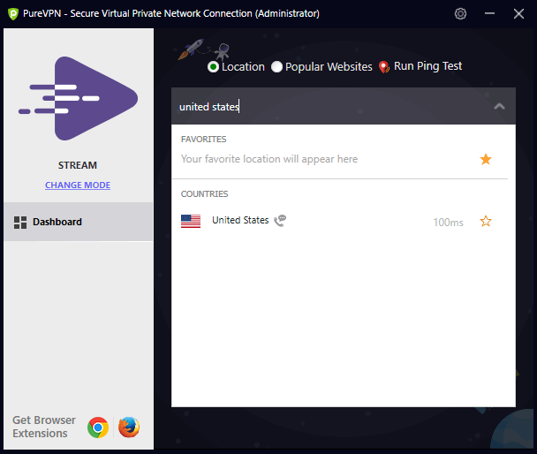The height and width of the screenshot is (454, 537).
Task: Click the VoIP phone icon beside United States
Action: coord(280,221)
